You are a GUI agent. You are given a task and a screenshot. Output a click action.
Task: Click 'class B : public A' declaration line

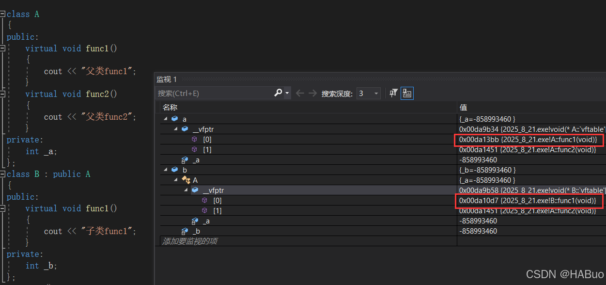coord(48,174)
